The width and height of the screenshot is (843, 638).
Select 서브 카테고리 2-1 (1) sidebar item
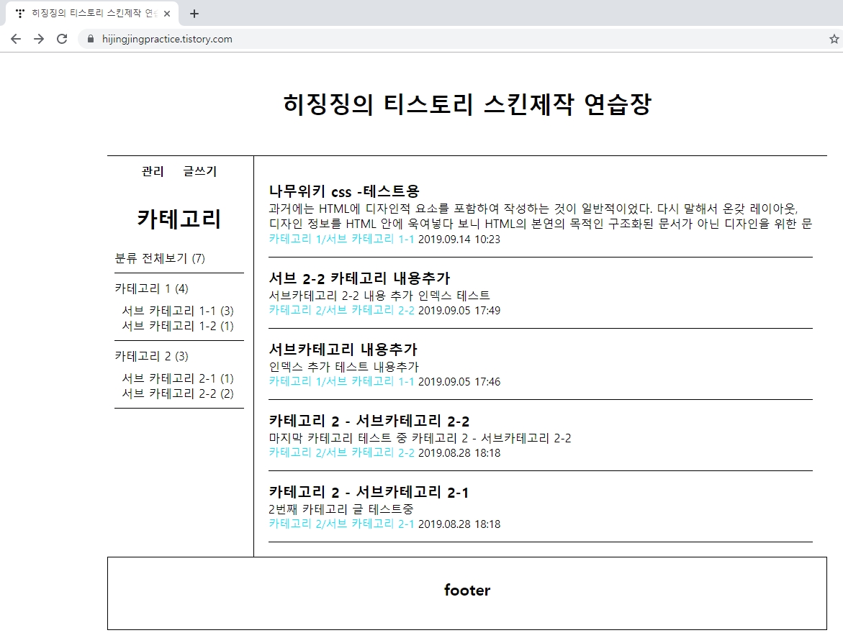[178, 378]
